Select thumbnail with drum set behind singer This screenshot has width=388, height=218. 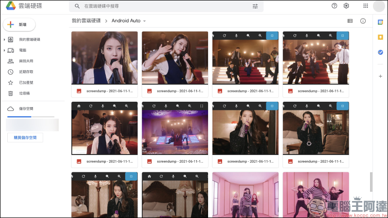click(x=104, y=128)
